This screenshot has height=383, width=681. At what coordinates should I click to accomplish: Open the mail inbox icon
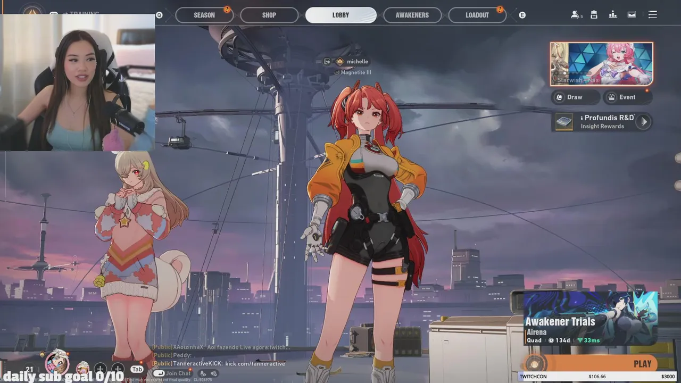tap(632, 14)
